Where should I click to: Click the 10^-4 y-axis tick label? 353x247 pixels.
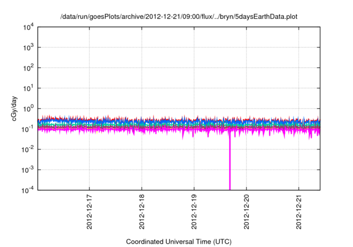coord(28,190)
